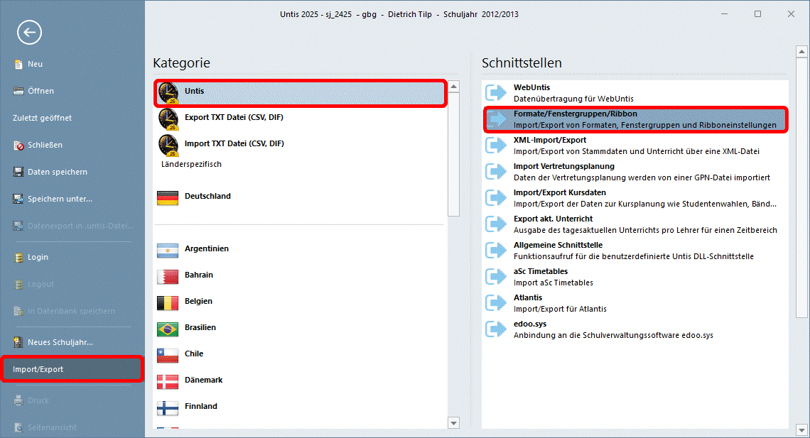This screenshot has width=810, height=438.
Task: Click the Dänemark flag icon
Action: coord(168,381)
